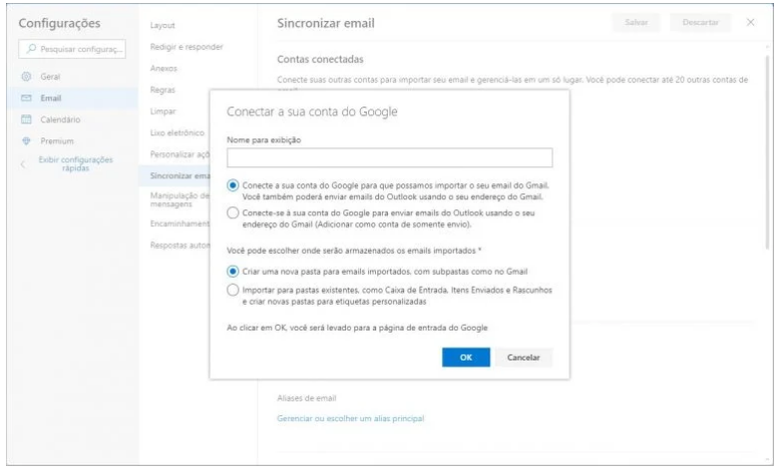Open Redigir e responder settings
Image resolution: width=780 pixels, height=470 pixels.
coord(185,47)
